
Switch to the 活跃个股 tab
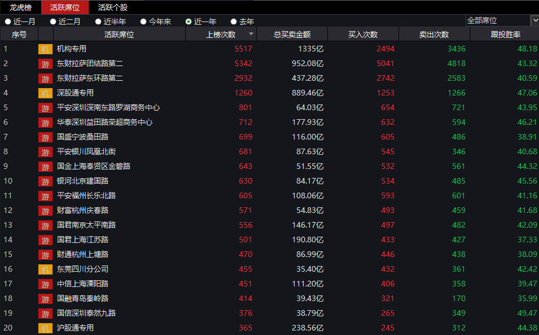pyautogui.click(x=113, y=7)
